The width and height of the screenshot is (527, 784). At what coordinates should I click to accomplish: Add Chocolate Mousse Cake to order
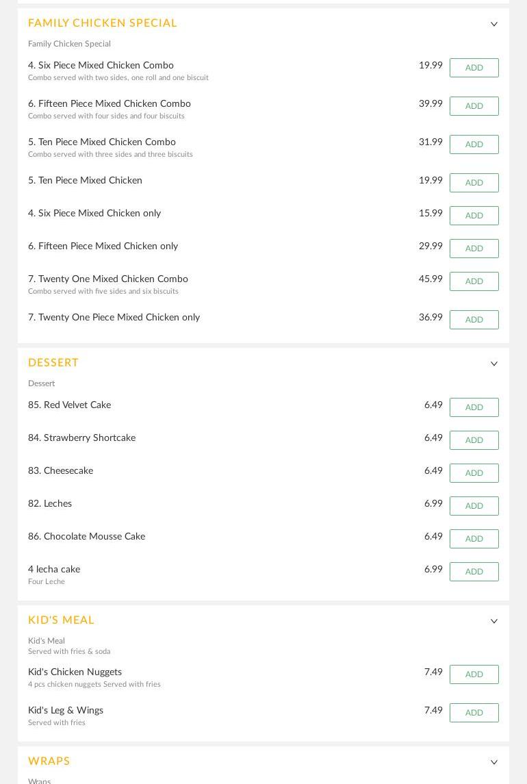coord(474,539)
